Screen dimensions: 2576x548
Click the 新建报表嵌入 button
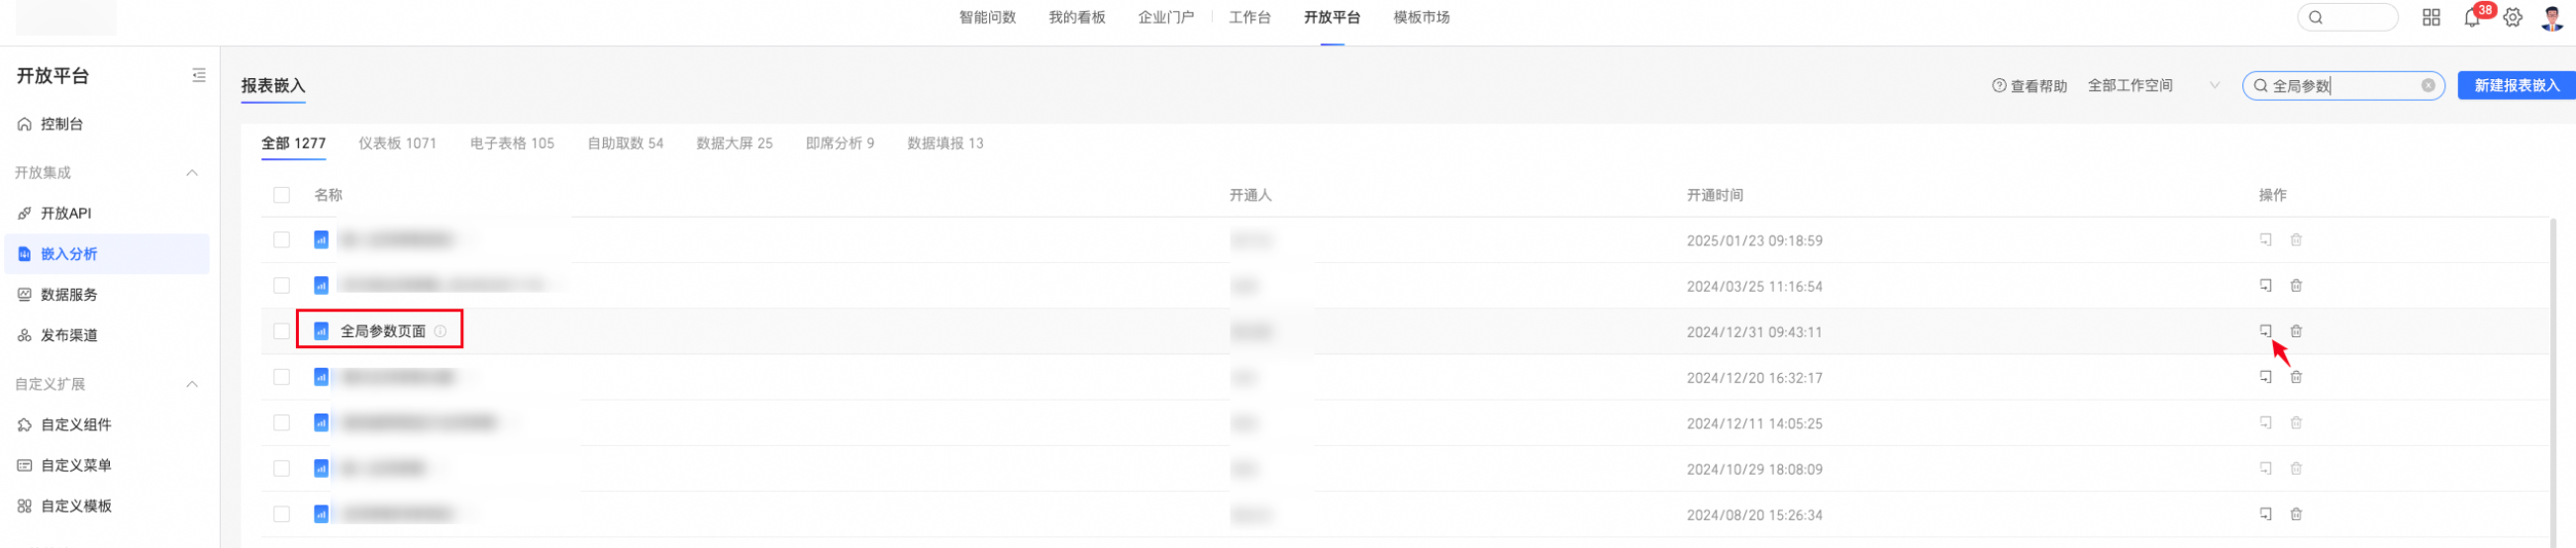[x=2516, y=86]
